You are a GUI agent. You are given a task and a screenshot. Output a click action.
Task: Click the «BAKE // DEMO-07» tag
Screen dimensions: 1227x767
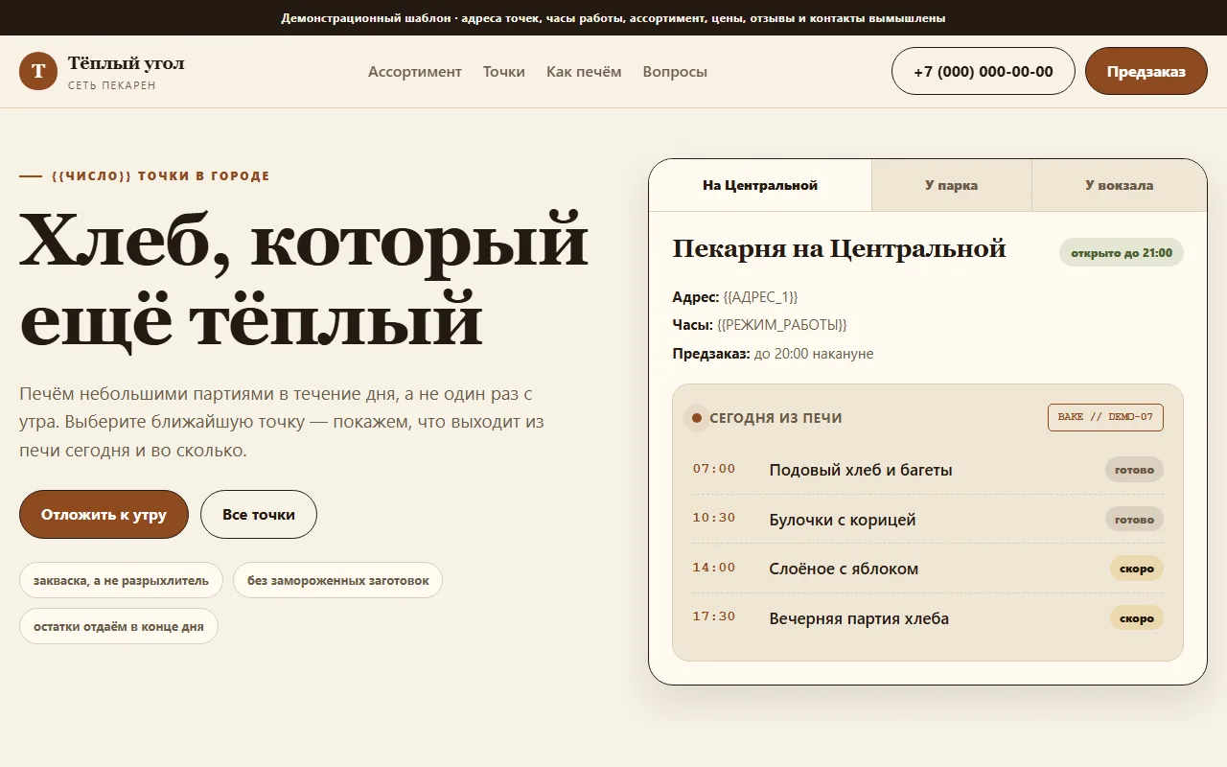click(1105, 418)
